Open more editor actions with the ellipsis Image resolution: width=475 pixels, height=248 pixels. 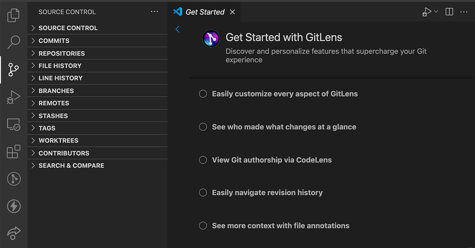pyautogui.click(x=464, y=11)
